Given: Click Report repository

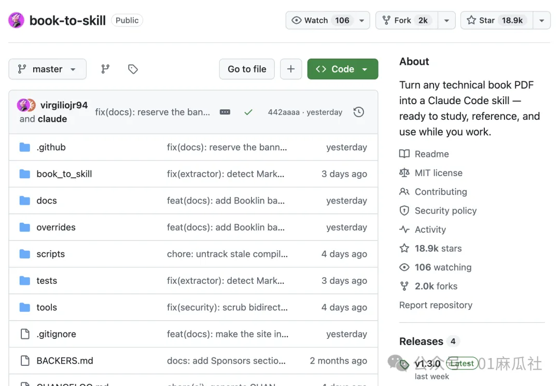Looking at the screenshot, I should tap(436, 305).
